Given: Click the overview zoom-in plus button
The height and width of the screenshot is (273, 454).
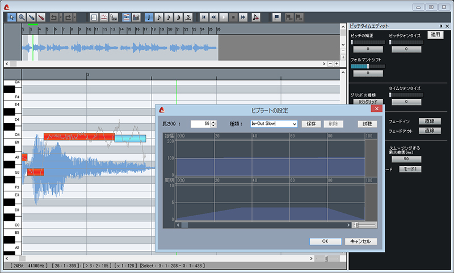Looking at the screenshot, I should point(337,64).
